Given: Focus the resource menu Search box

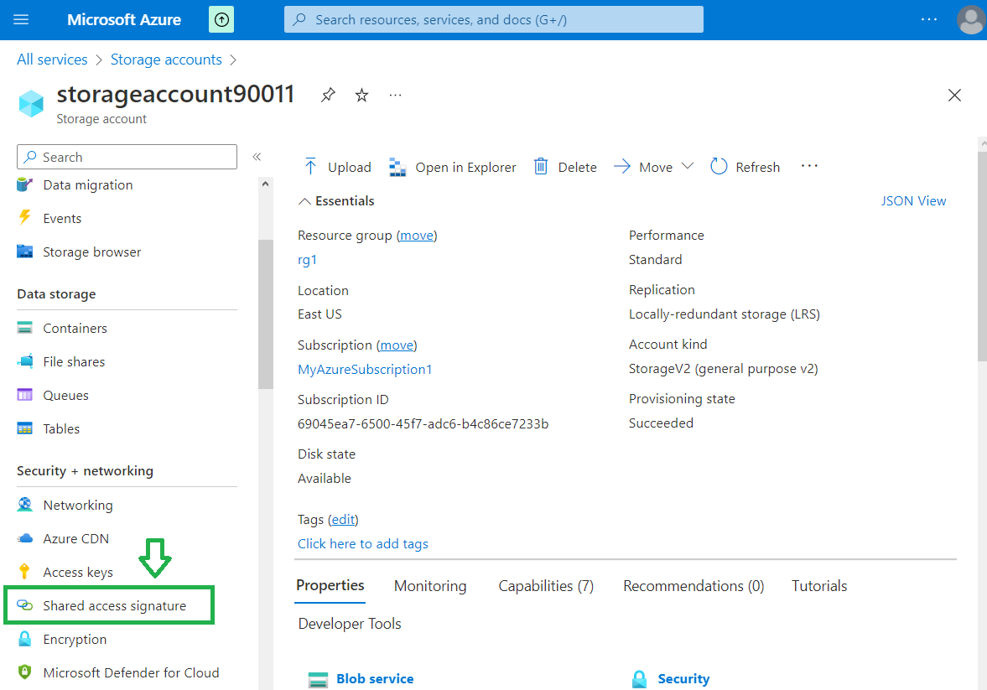Looking at the screenshot, I should tap(127, 157).
